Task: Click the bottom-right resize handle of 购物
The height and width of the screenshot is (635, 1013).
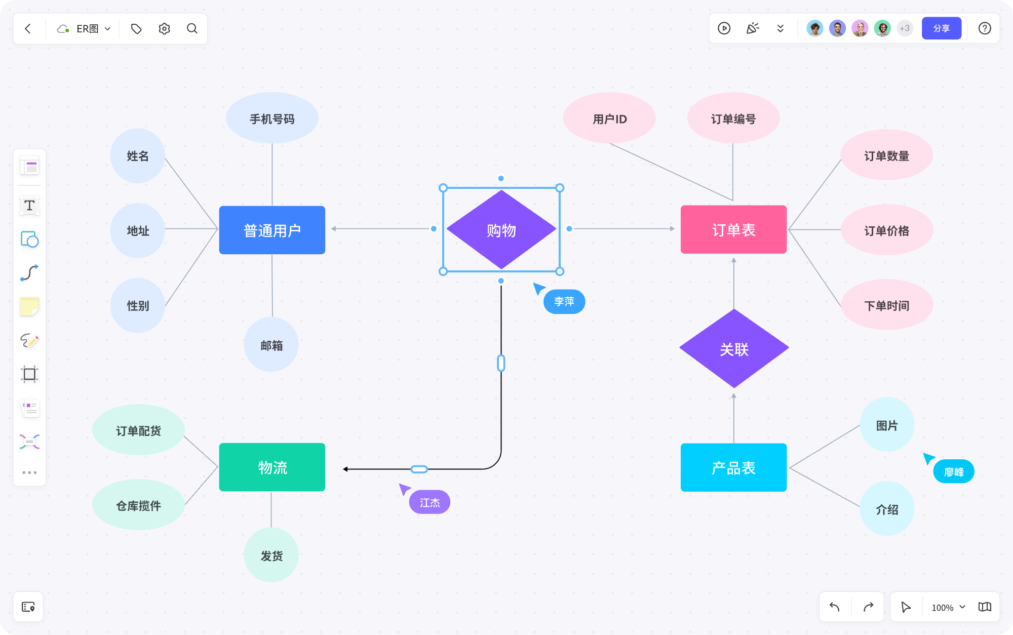Action: pyautogui.click(x=560, y=271)
